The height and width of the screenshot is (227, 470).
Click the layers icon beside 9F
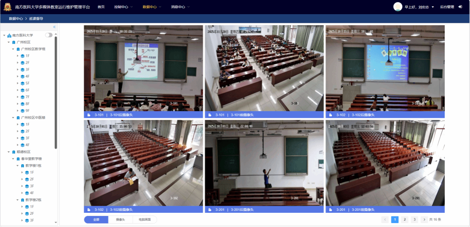[x=23, y=111]
